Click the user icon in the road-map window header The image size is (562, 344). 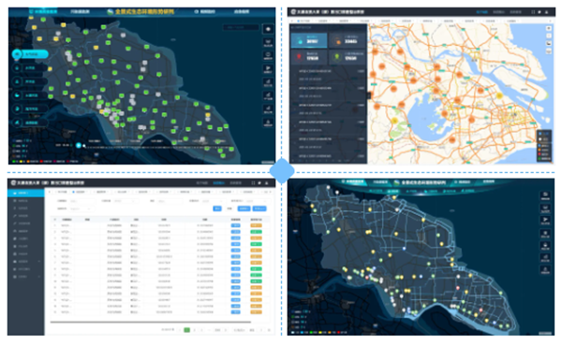(x=547, y=12)
